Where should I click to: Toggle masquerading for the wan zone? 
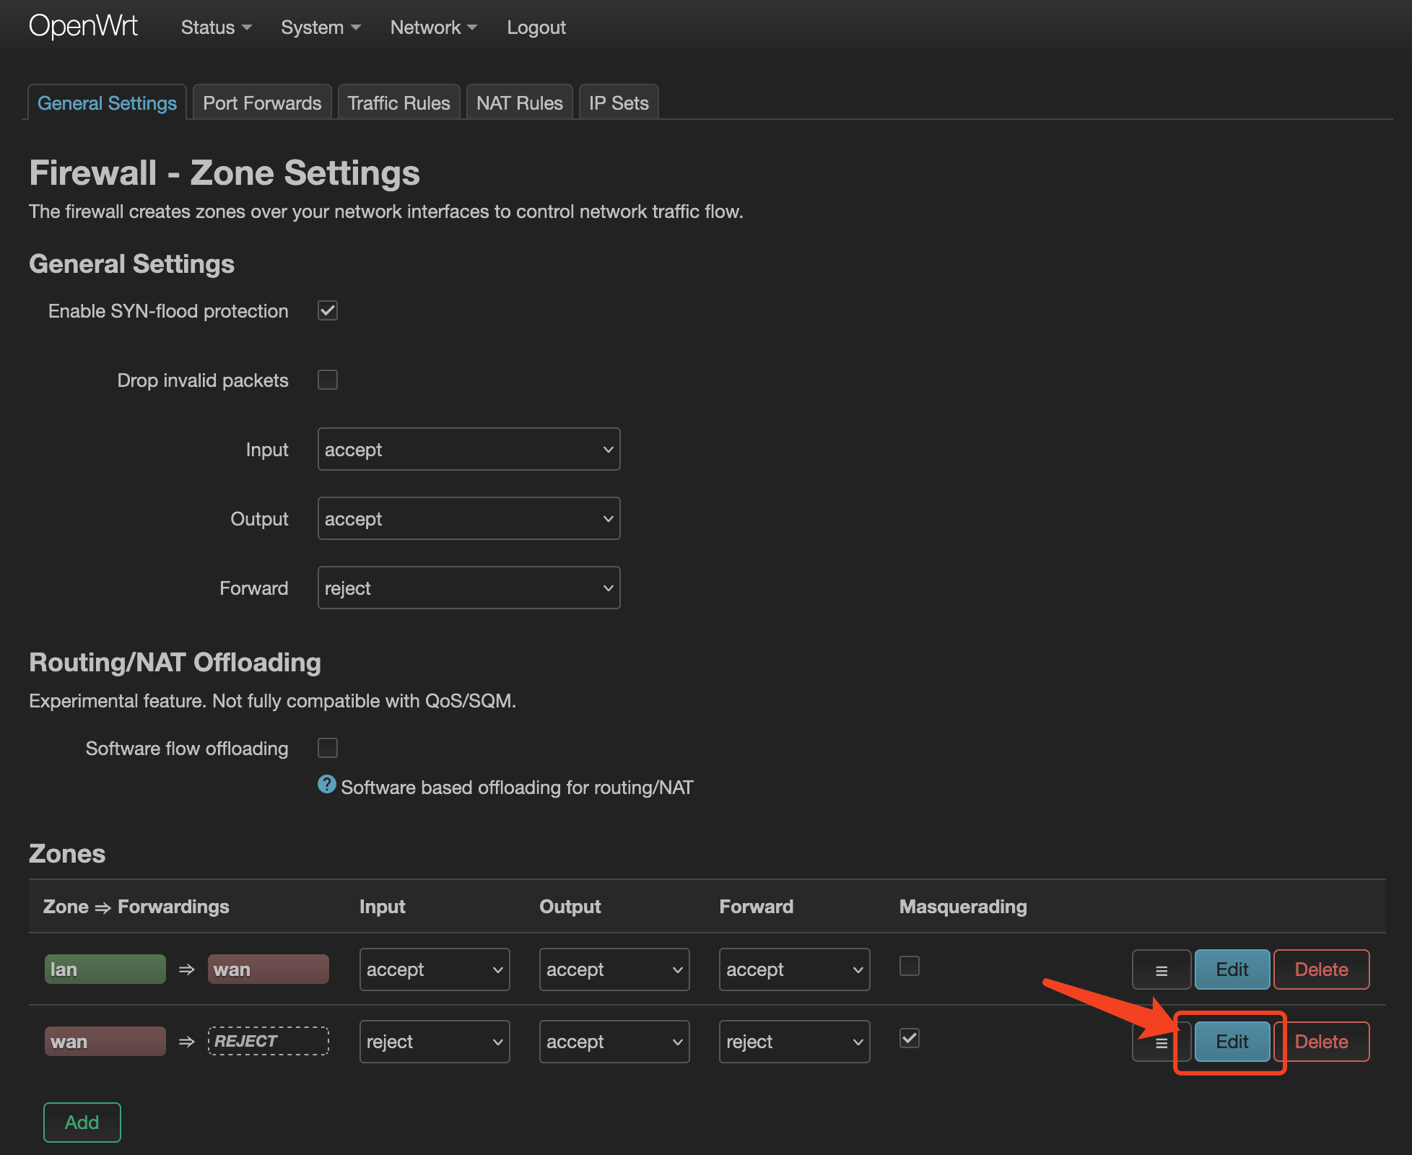click(910, 1039)
